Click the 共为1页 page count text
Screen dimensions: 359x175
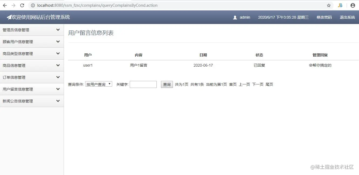(x=182, y=84)
